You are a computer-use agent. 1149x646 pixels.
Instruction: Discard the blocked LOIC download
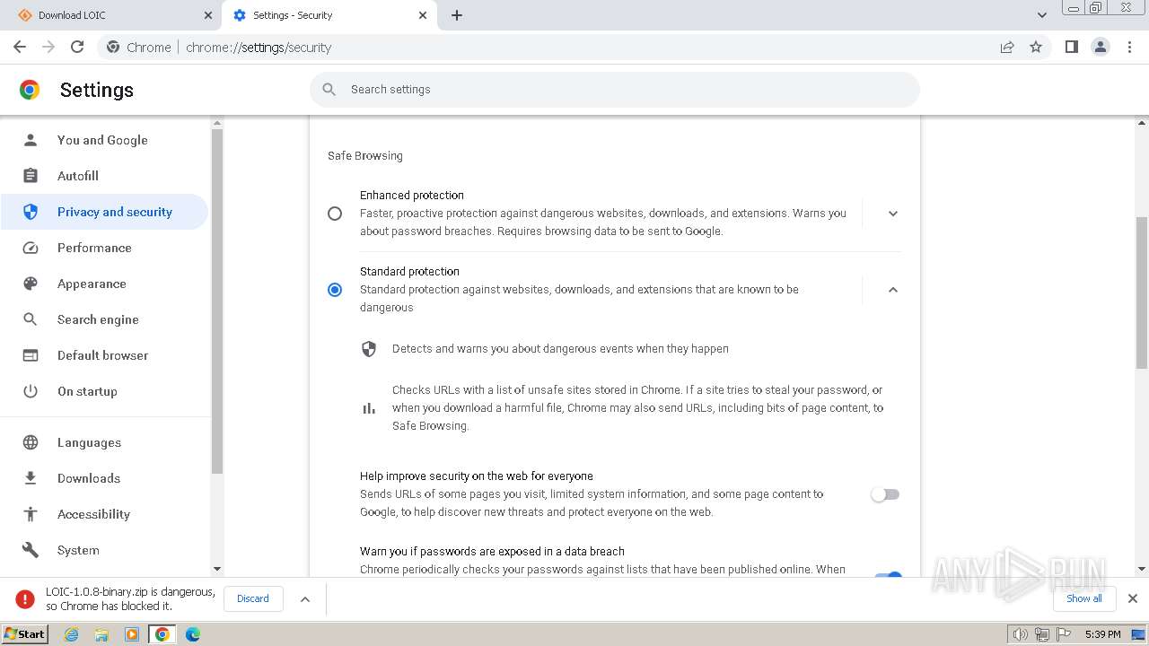coord(253,598)
